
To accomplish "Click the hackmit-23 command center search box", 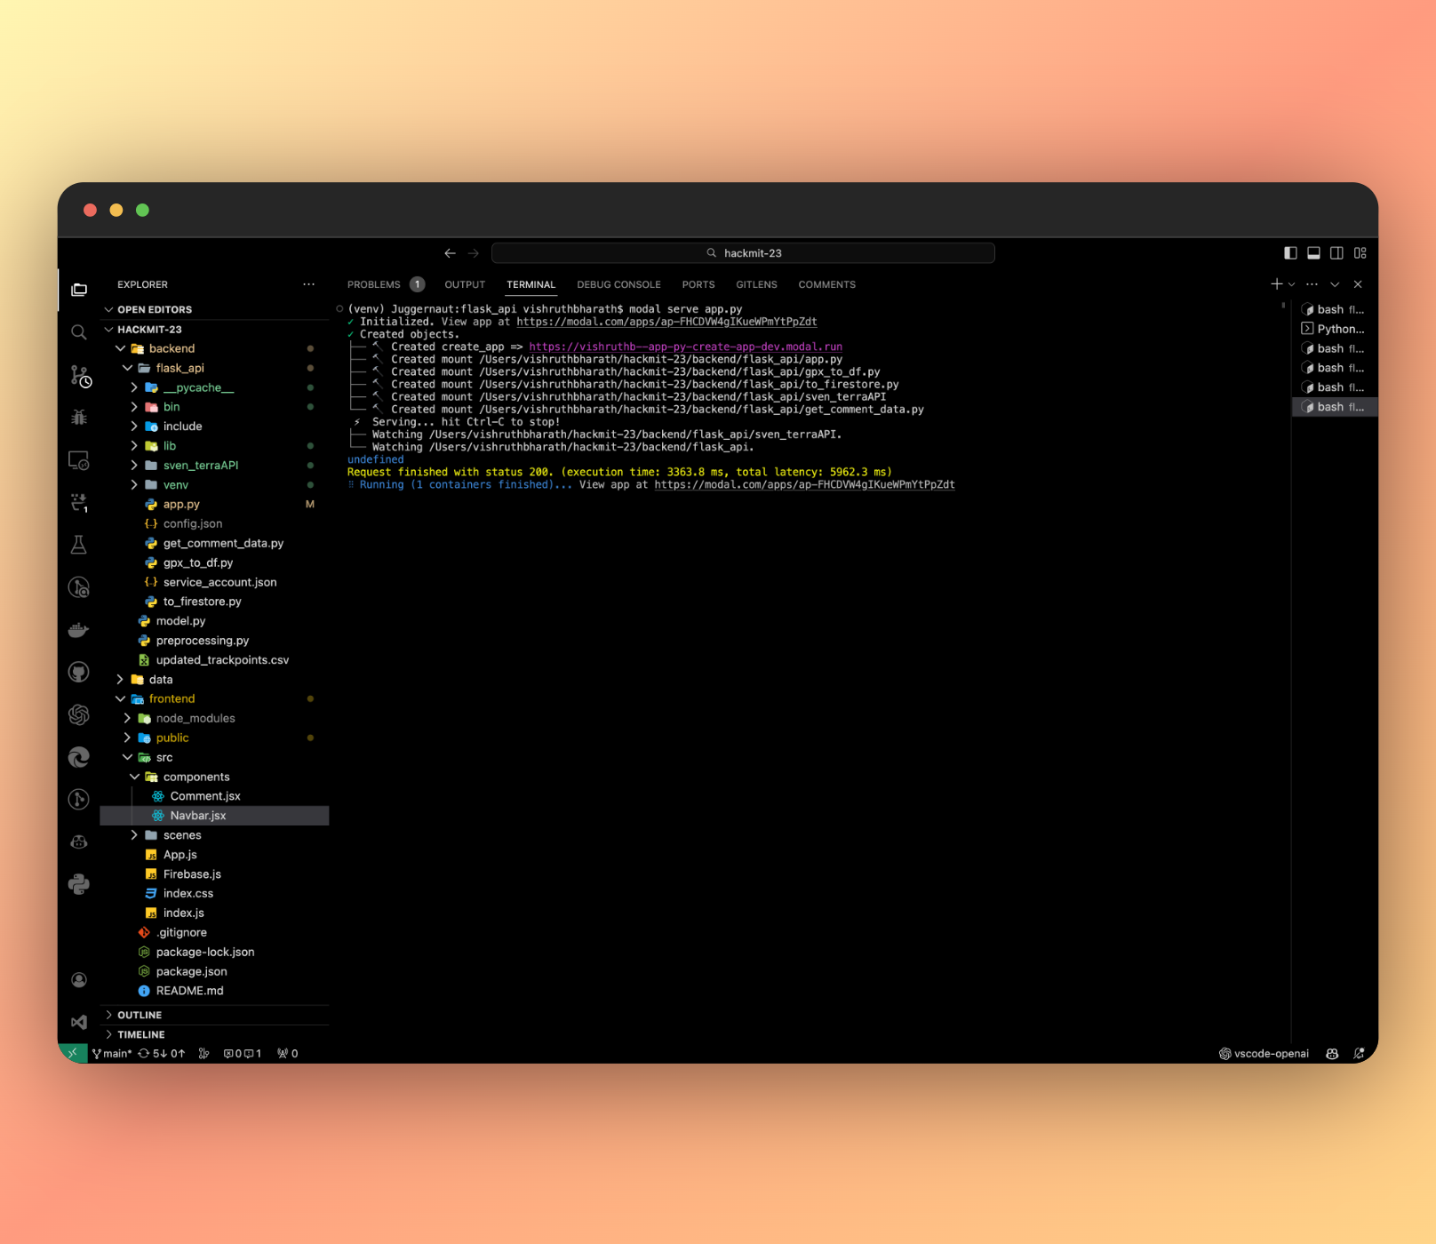I will (x=743, y=253).
